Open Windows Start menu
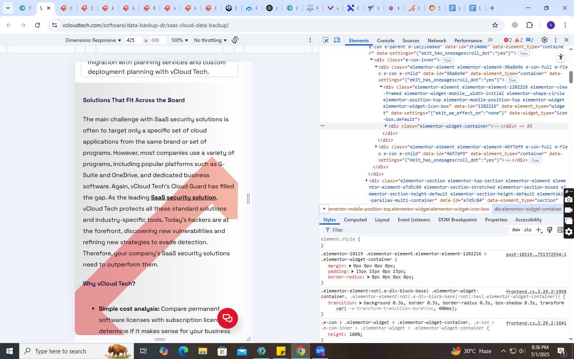 10,351
